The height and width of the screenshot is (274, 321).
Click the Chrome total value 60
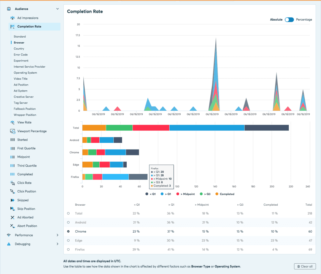click(310, 231)
